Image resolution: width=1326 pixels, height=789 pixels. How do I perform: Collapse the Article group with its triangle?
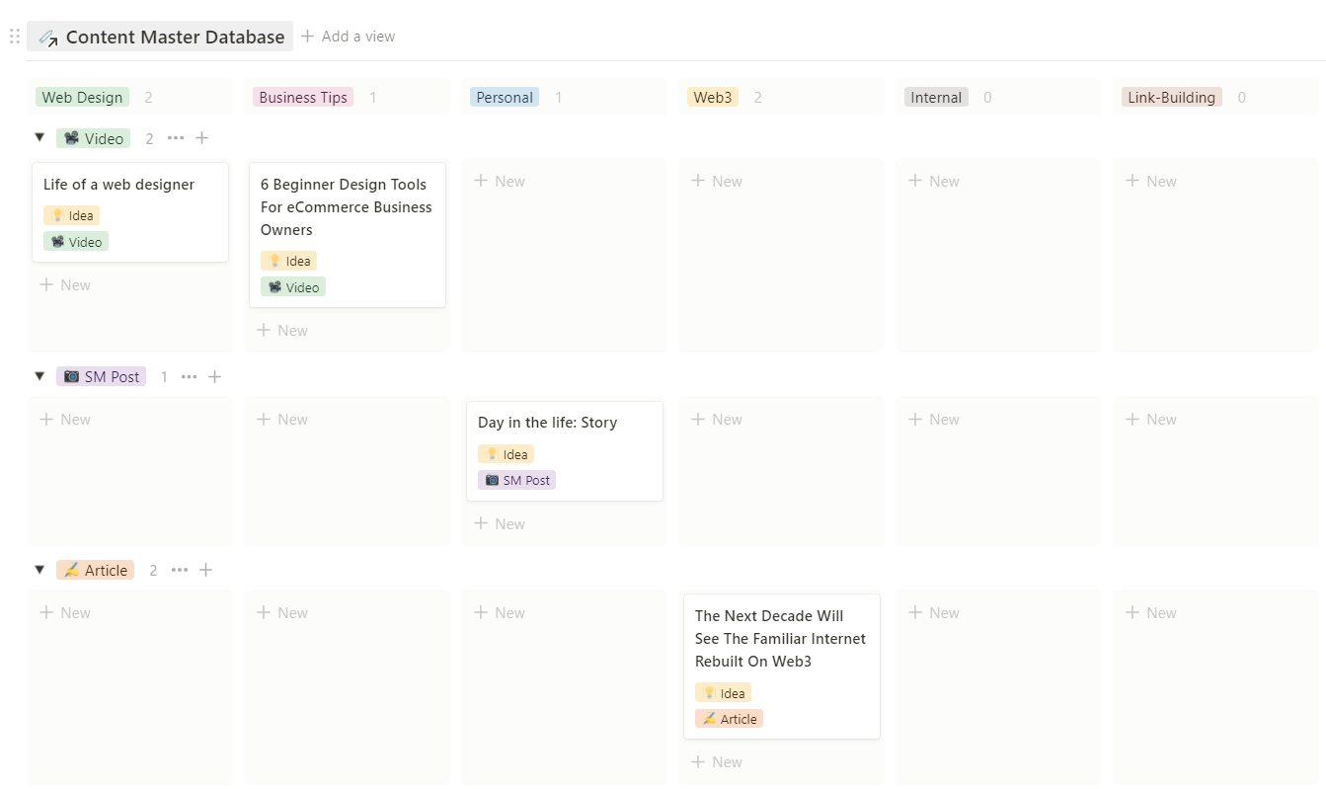(x=39, y=570)
